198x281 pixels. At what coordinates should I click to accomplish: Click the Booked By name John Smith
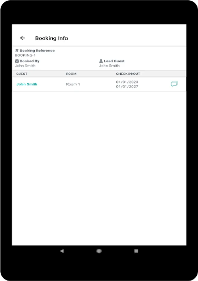pyautogui.click(x=25, y=66)
